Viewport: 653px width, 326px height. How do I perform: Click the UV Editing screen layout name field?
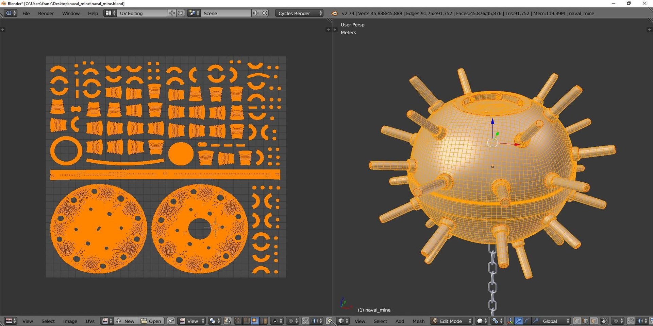[143, 13]
